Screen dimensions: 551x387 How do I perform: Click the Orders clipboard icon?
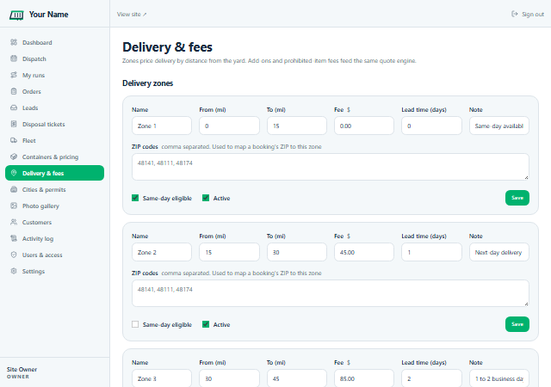14,91
